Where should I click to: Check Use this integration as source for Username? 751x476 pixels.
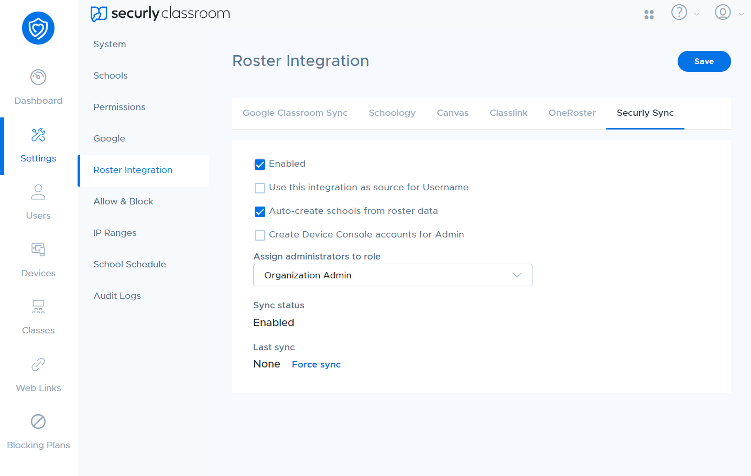[260, 188]
